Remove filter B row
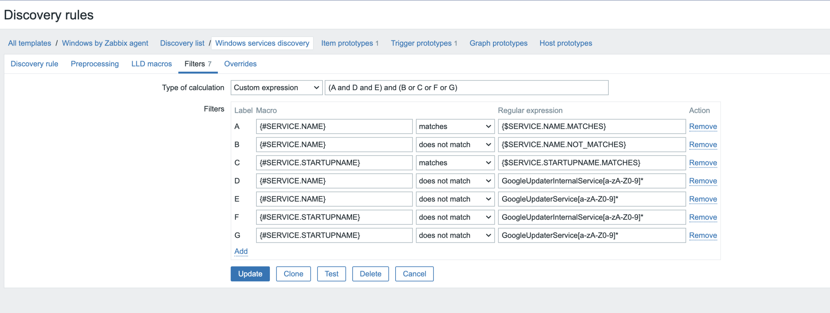Image resolution: width=830 pixels, height=313 pixels. [x=703, y=145]
